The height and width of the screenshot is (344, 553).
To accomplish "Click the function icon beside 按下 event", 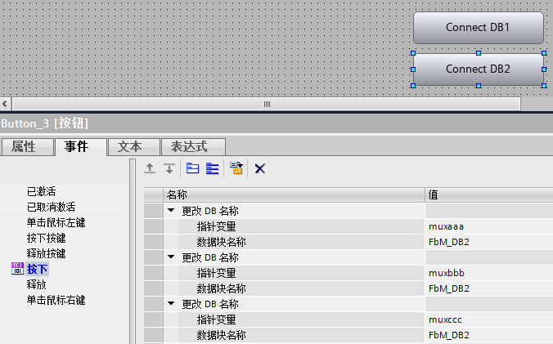I will pyautogui.click(x=16, y=269).
